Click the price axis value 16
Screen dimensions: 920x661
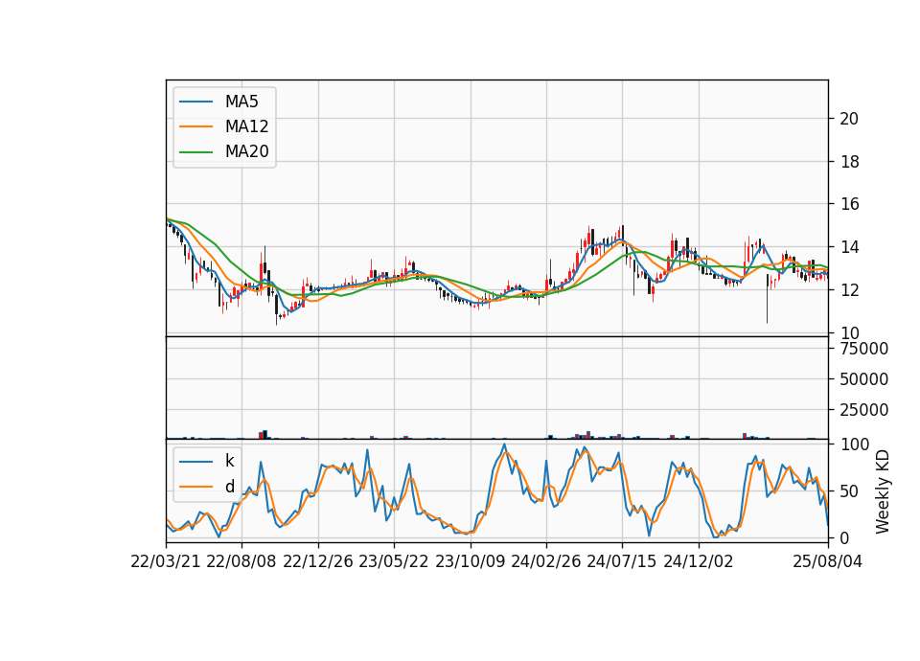pyautogui.click(x=849, y=204)
